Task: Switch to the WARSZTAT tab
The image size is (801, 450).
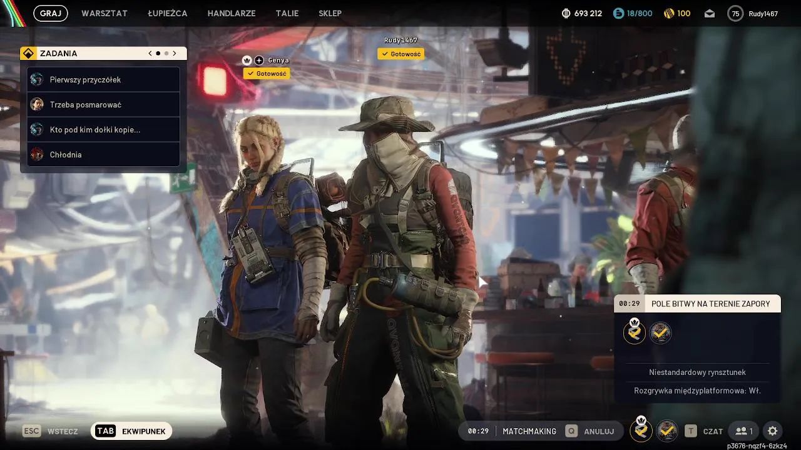Action: pyautogui.click(x=105, y=13)
